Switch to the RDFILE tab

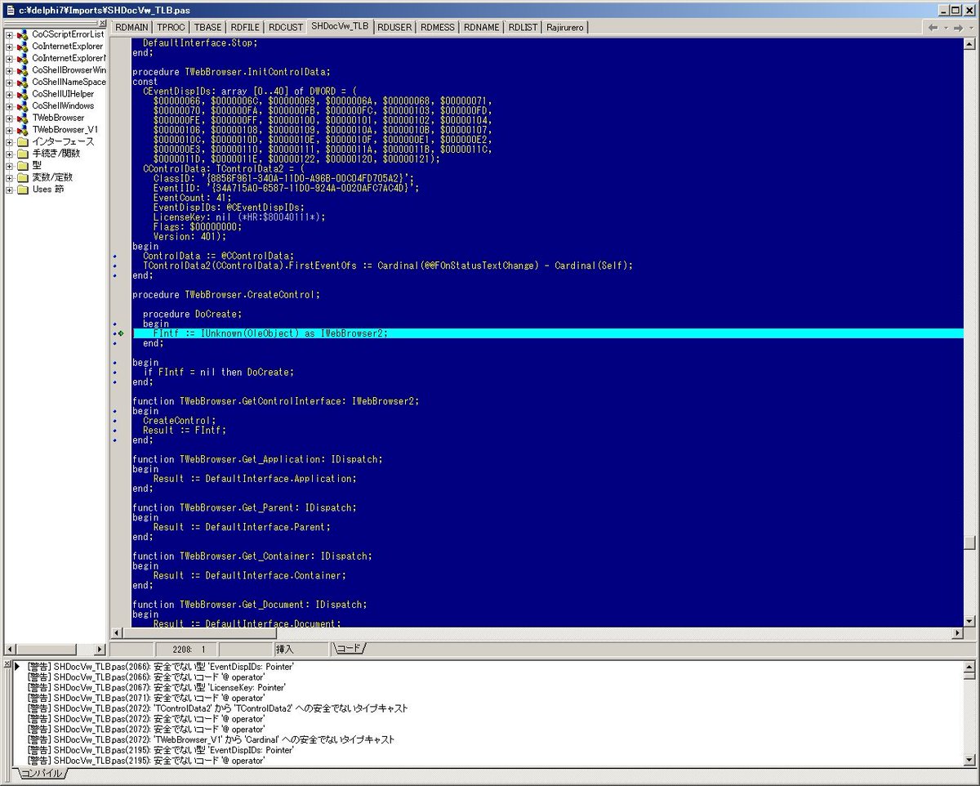point(245,27)
